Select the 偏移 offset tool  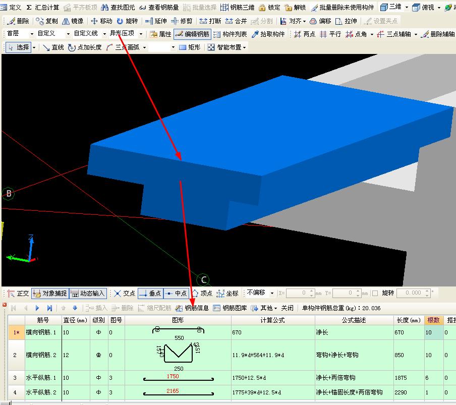click(320, 21)
